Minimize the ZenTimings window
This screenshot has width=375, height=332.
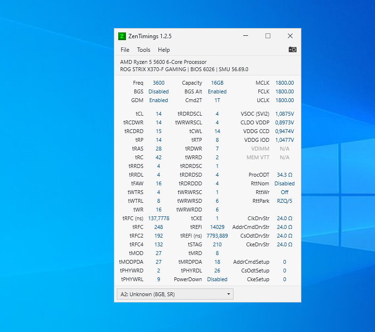click(x=246, y=36)
